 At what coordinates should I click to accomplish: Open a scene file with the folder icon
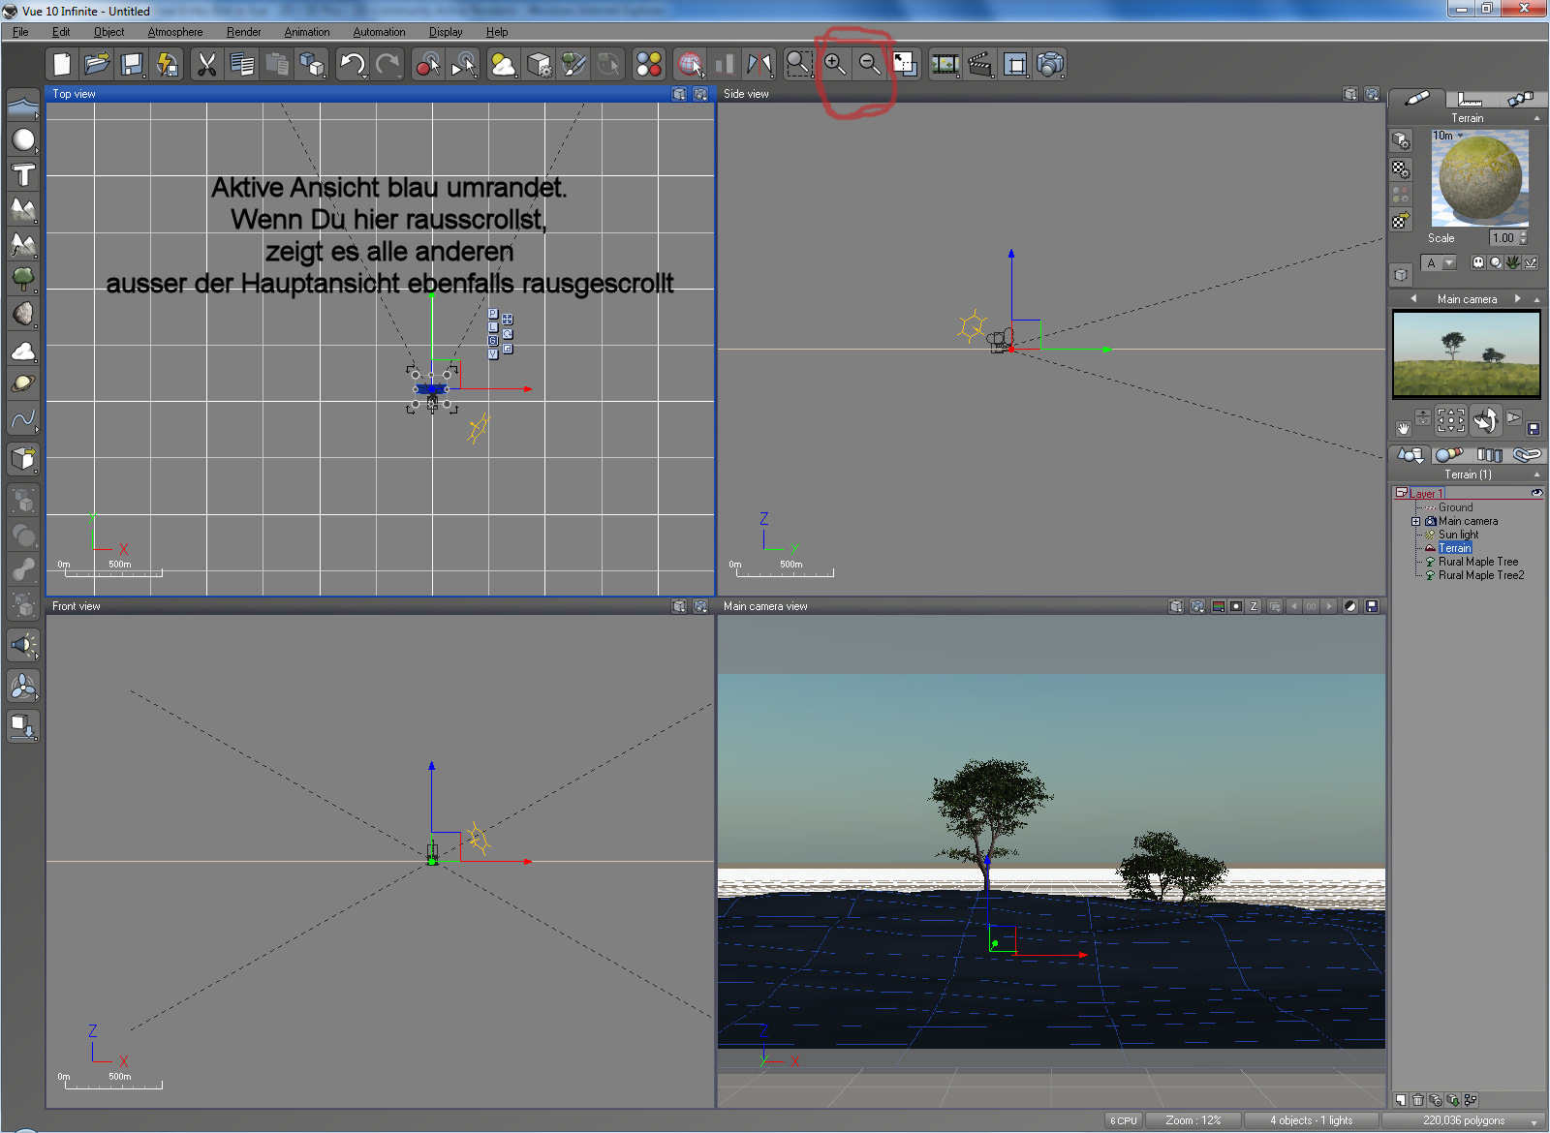click(97, 65)
